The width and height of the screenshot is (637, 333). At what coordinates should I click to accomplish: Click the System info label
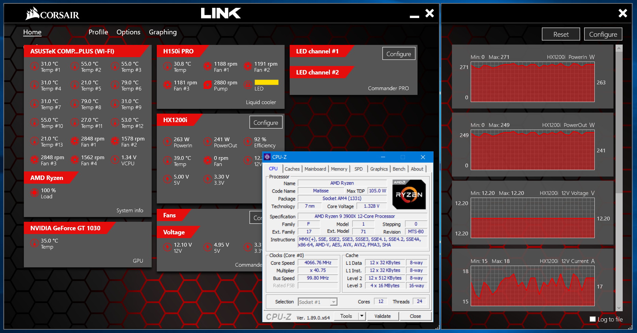130,210
